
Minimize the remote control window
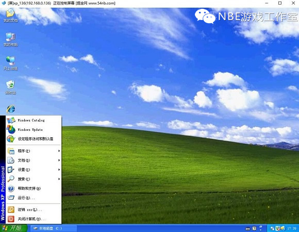pyautogui.click(x=267, y=3)
